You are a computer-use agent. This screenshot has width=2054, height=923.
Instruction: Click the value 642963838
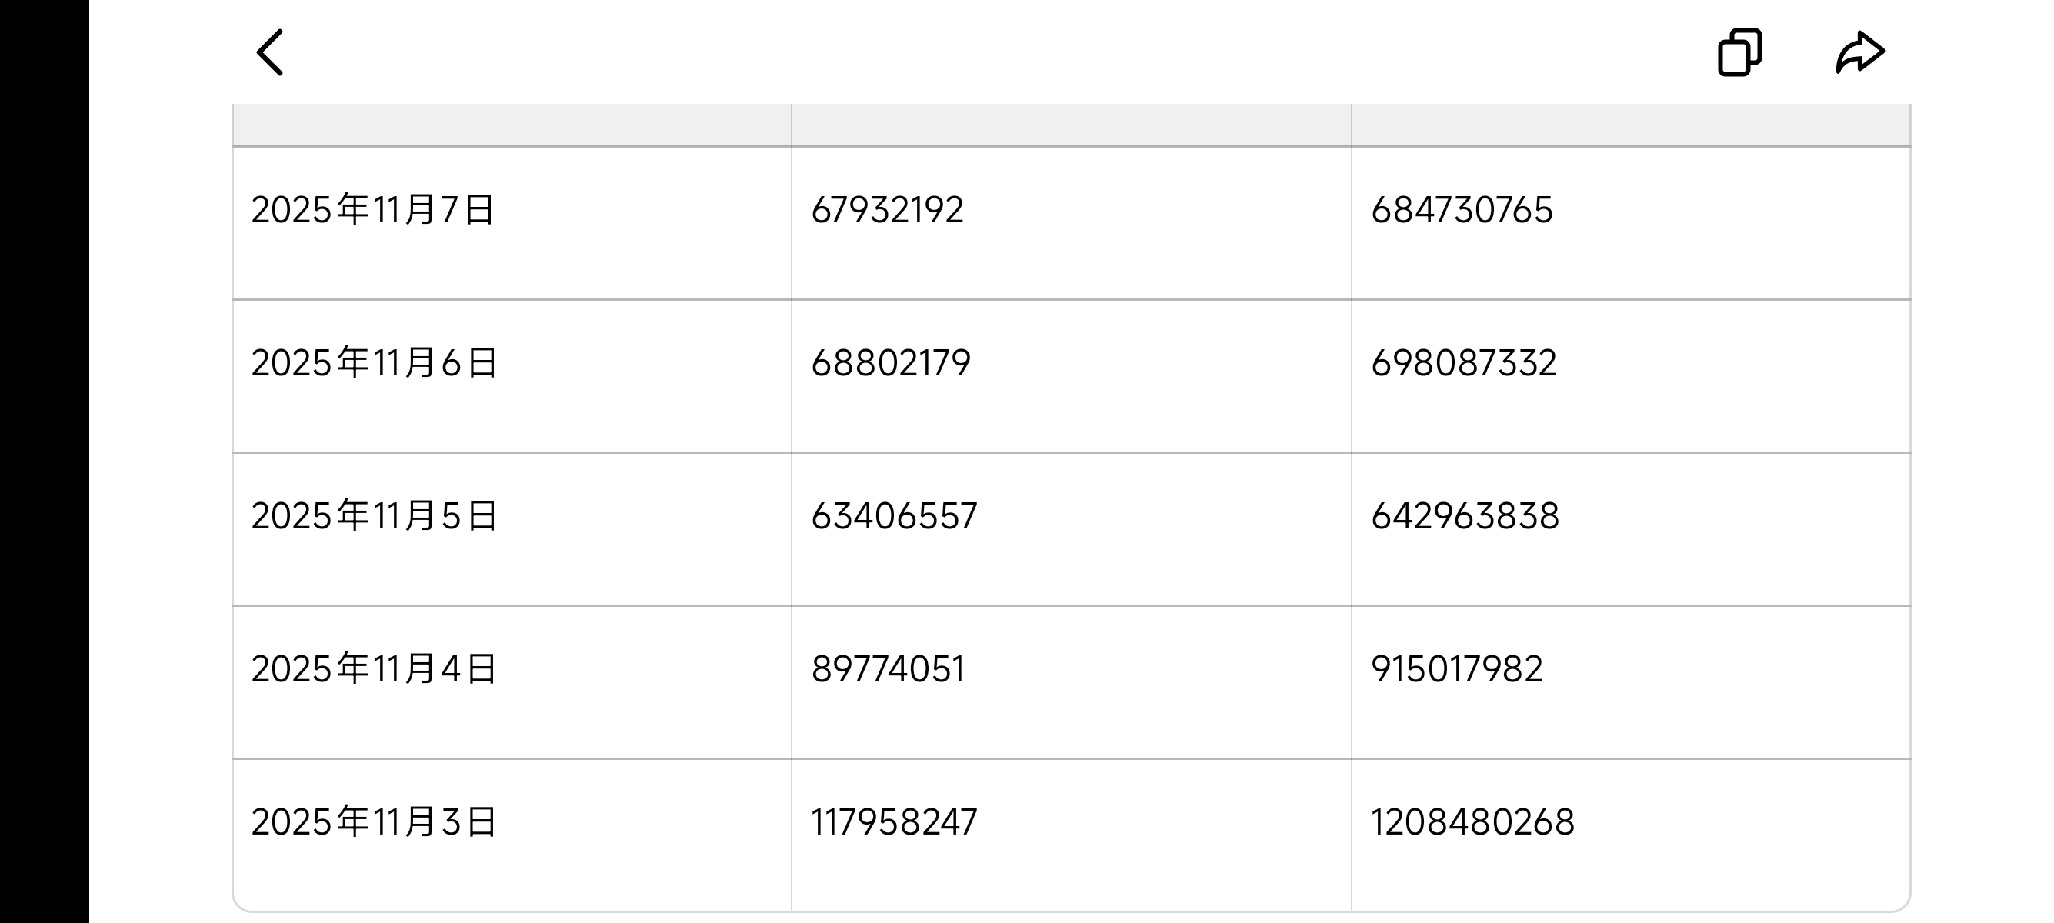(1465, 517)
